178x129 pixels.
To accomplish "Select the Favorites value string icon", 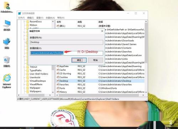I will point(58,84).
